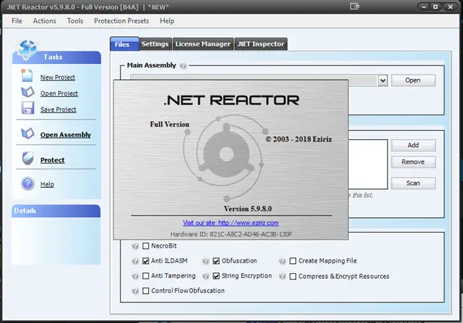Click the help hint icon beside Main Assembly
The width and height of the screenshot is (463, 323).
click(x=183, y=65)
